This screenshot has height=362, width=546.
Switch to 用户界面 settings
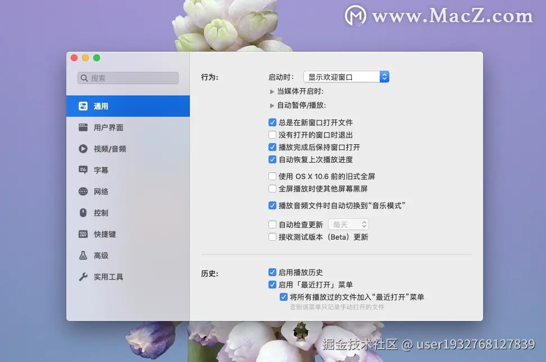[x=128, y=127]
